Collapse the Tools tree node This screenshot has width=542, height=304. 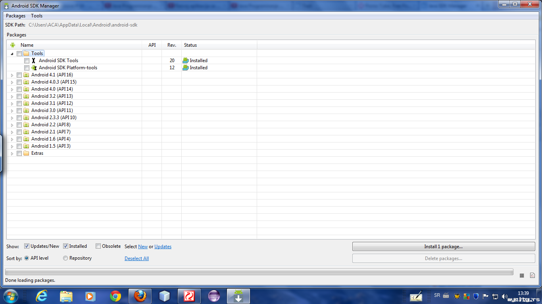click(12, 54)
